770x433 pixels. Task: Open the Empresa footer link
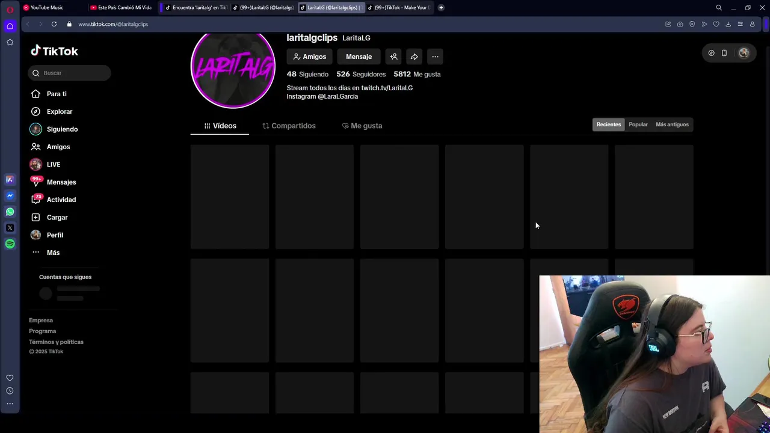[41, 321]
